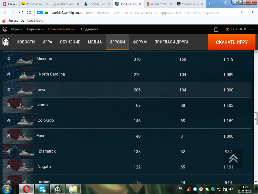Click the browser forward arrow
The width and height of the screenshot is (258, 194).
pyautogui.click(x=13, y=13)
